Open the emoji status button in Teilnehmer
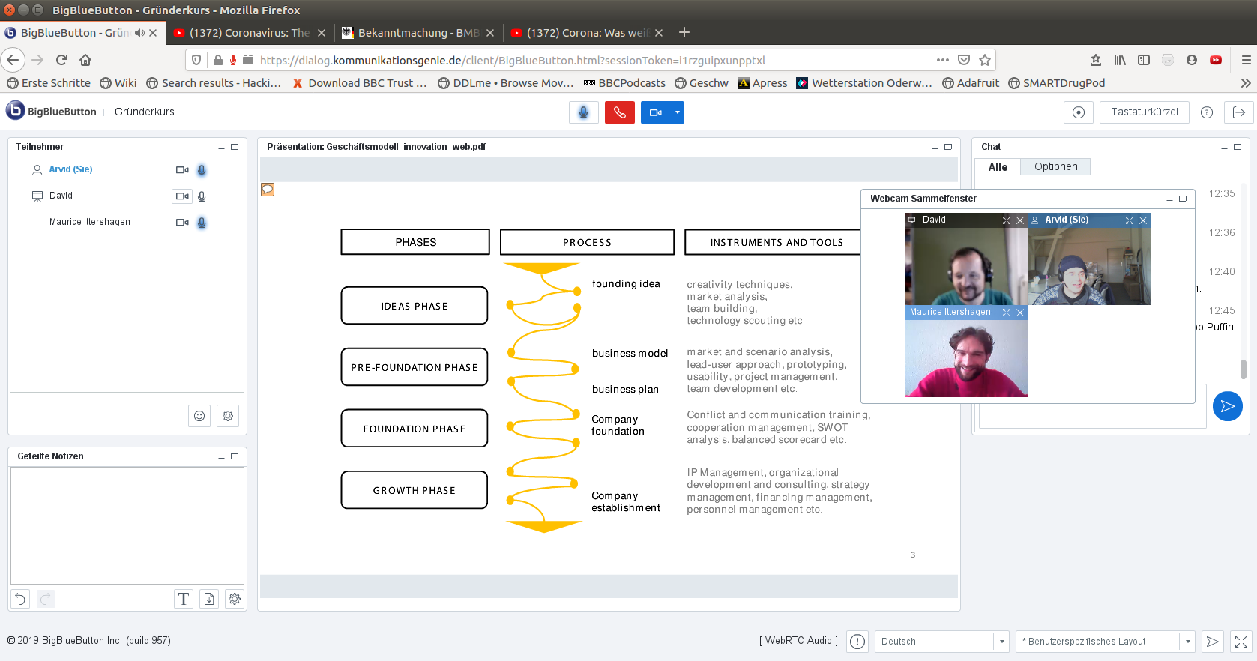 199,416
